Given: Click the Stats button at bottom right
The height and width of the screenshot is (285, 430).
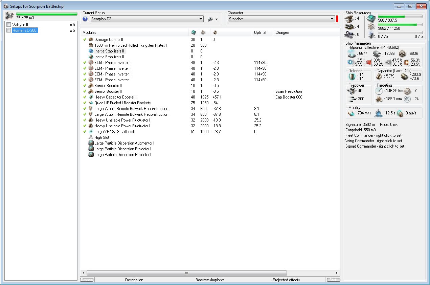Looking at the screenshot, I should (333, 280).
